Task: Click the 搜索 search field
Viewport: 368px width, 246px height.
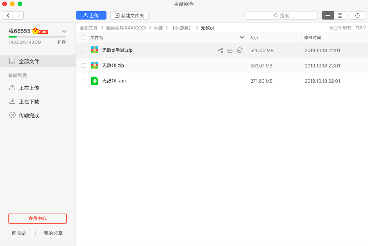Action: (281, 15)
